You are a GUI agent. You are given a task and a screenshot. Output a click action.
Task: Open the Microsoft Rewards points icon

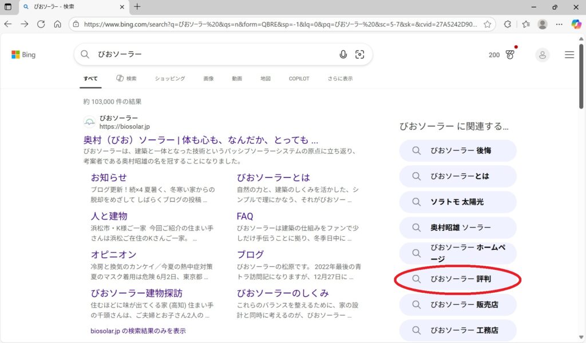point(510,55)
